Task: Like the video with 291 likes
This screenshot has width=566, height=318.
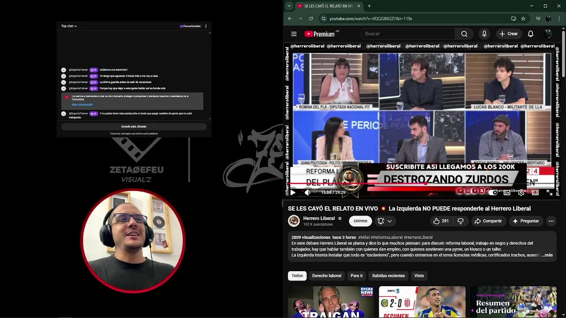Action: [440, 221]
